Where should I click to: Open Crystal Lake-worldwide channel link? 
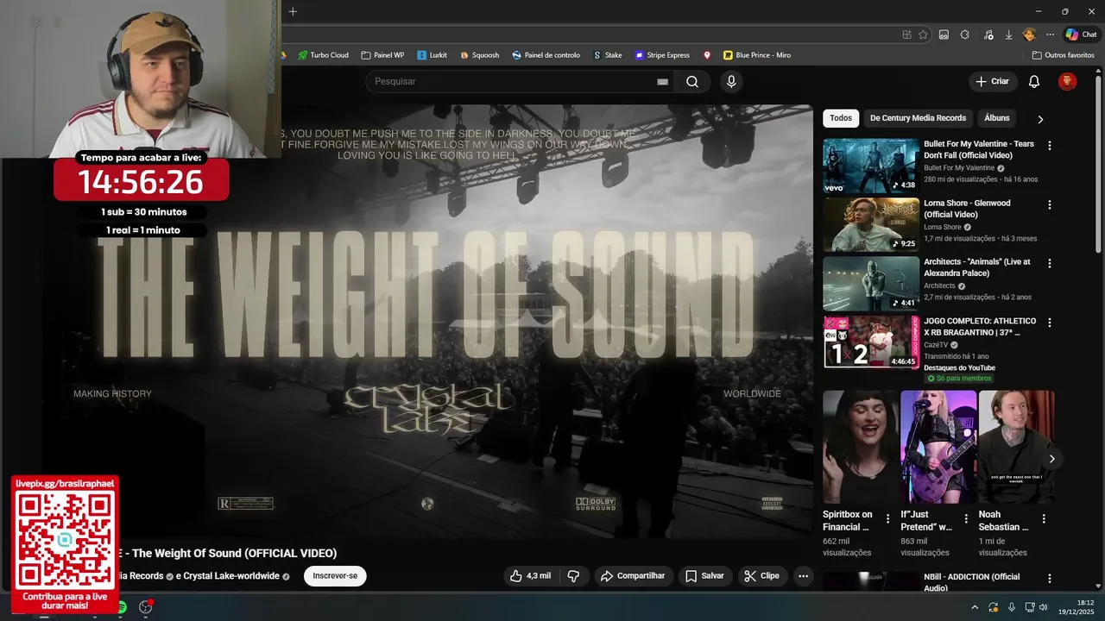pyautogui.click(x=231, y=576)
